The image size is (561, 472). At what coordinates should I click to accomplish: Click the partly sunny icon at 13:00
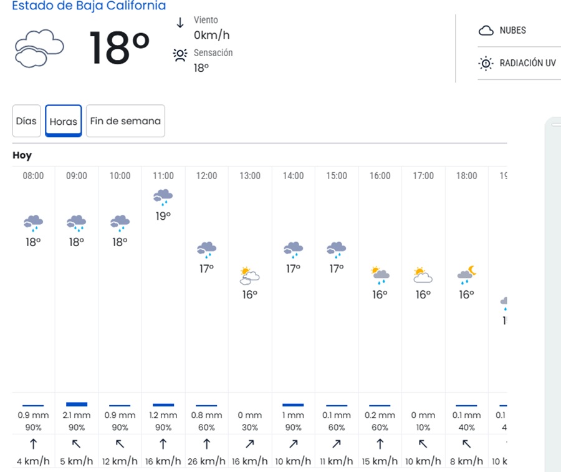[x=250, y=275]
